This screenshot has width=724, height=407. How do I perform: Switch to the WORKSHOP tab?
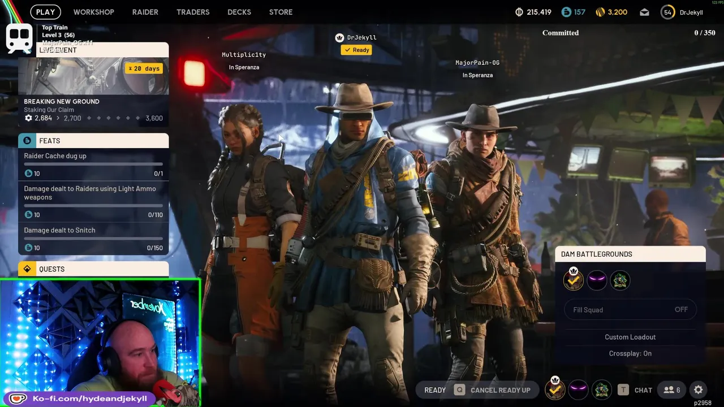click(94, 12)
